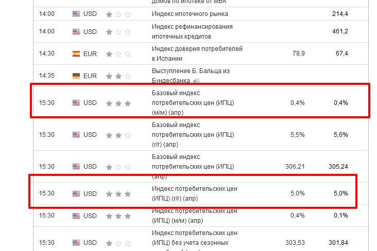Screen dimensions: 377x251
Task: Click the US flag next to Индекс ипотечного рынка
Action: point(76,14)
